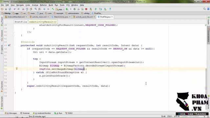This screenshot has width=210, height=118.
Task: Switch to the MainActivity.java tab
Action: point(61,17)
